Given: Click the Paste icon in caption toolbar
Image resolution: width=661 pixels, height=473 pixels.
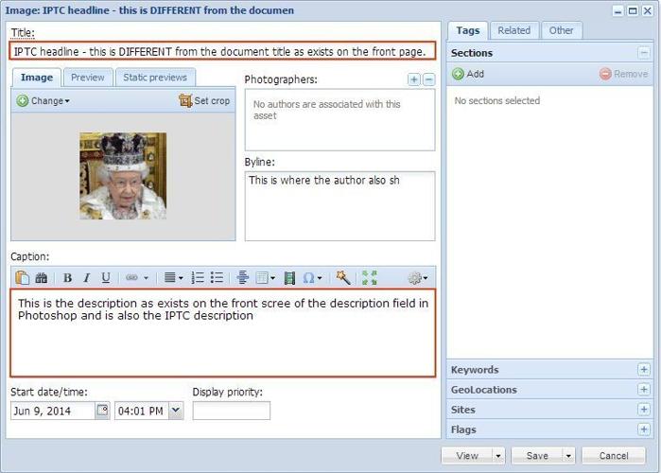Looking at the screenshot, I should point(23,278).
